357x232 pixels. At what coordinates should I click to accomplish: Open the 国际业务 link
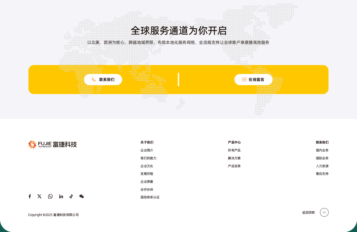tap(322, 158)
